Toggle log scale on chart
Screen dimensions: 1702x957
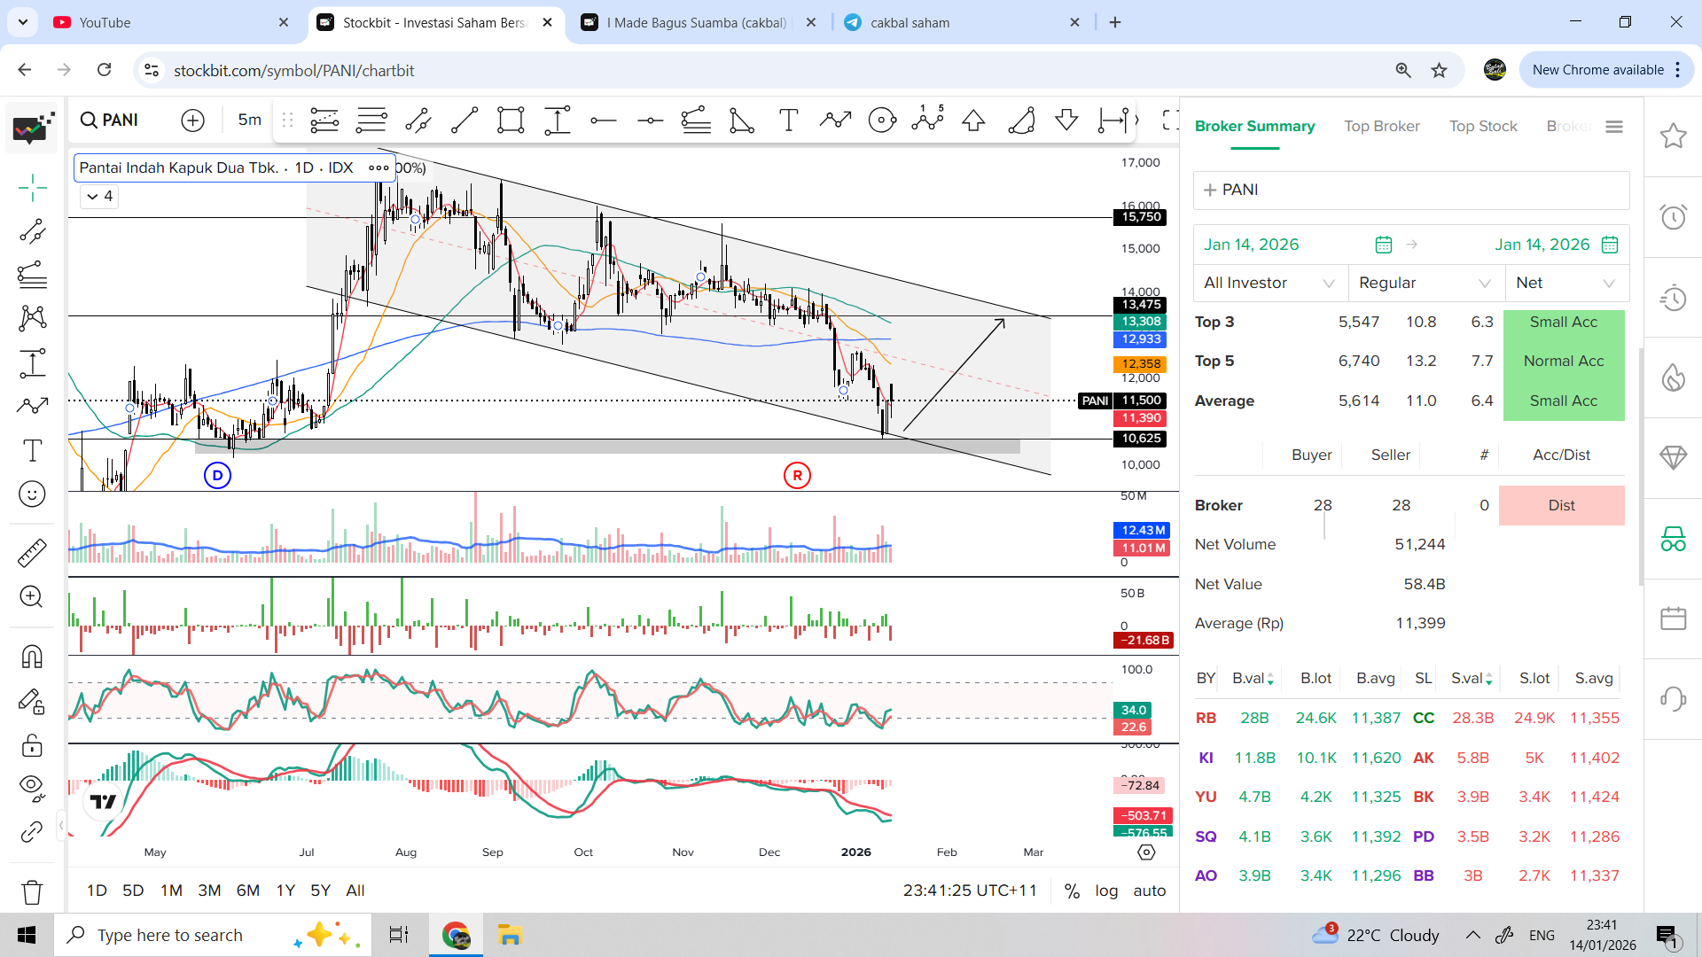coord(1106,891)
